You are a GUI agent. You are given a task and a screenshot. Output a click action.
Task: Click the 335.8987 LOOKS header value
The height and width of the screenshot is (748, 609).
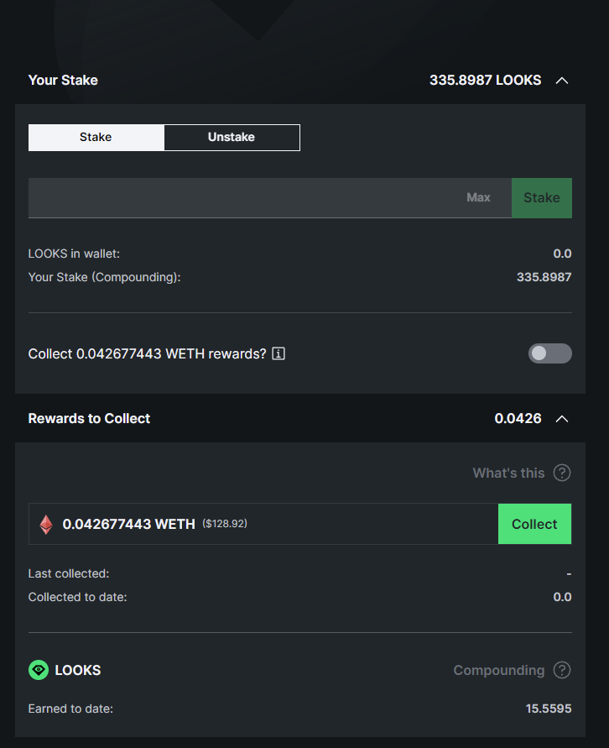click(x=485, y=80)
